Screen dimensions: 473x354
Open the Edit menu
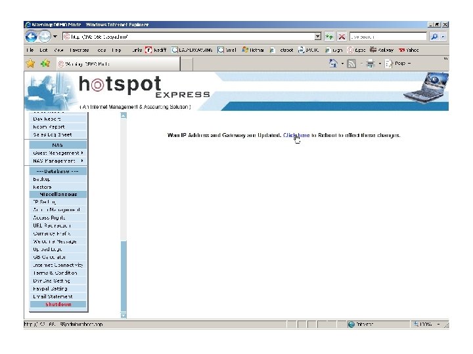(43, 50)
